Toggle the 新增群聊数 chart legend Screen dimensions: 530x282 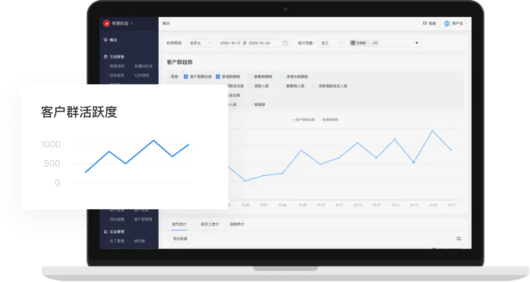[328, 120]
